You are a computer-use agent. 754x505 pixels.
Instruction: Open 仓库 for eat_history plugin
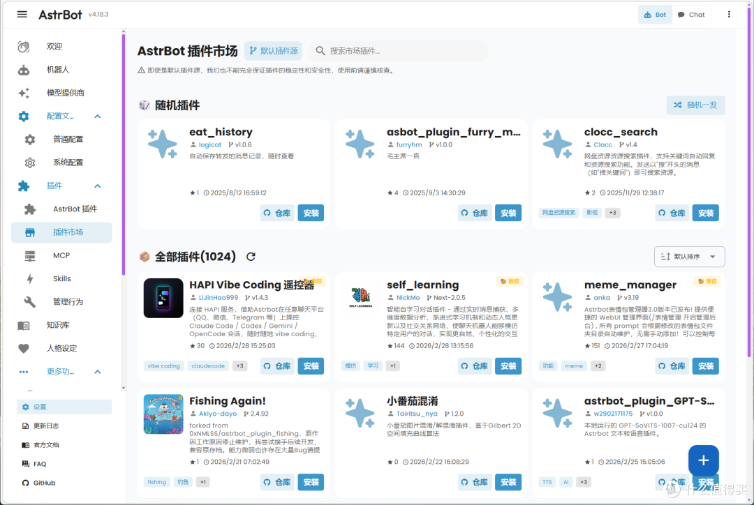pos(277,213)
